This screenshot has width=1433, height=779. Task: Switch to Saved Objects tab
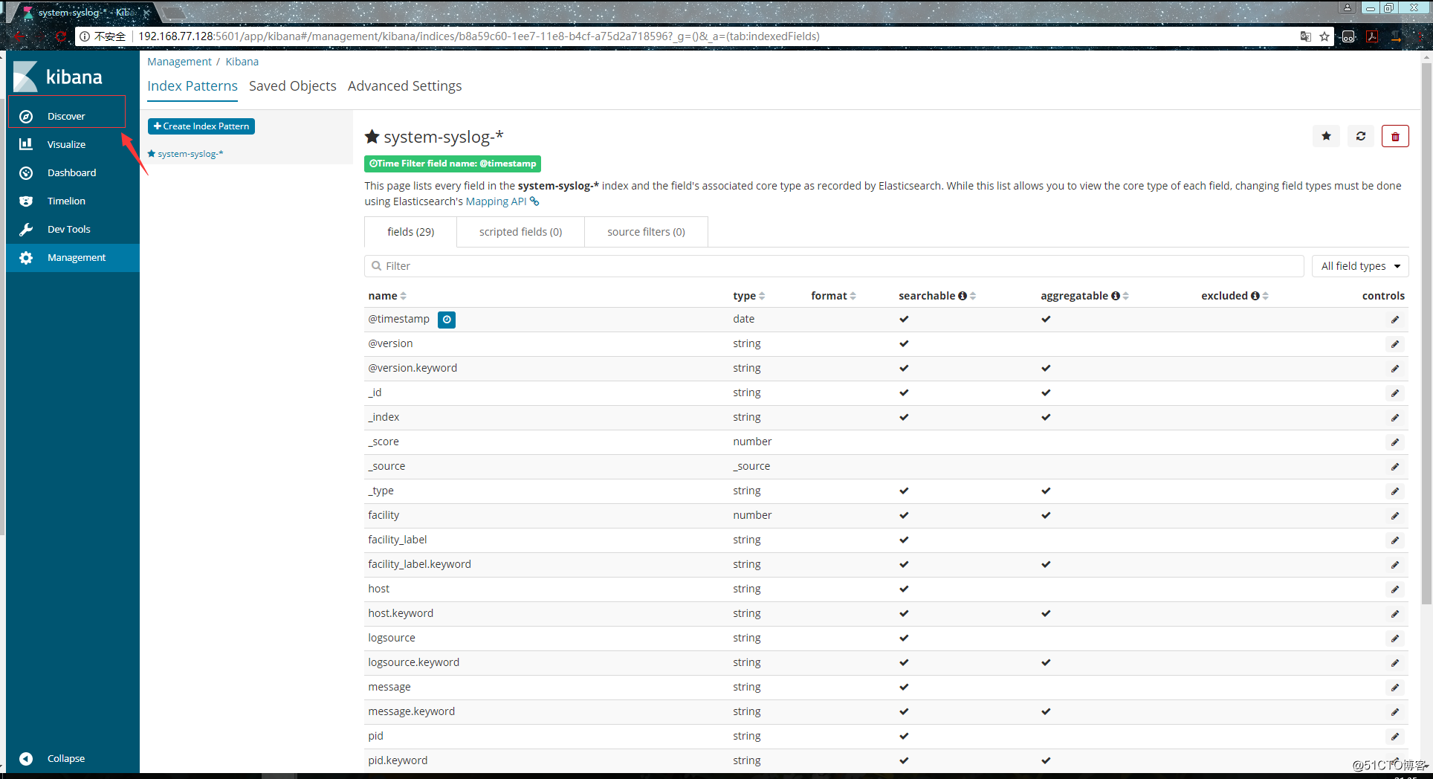[x=293, y=86]
